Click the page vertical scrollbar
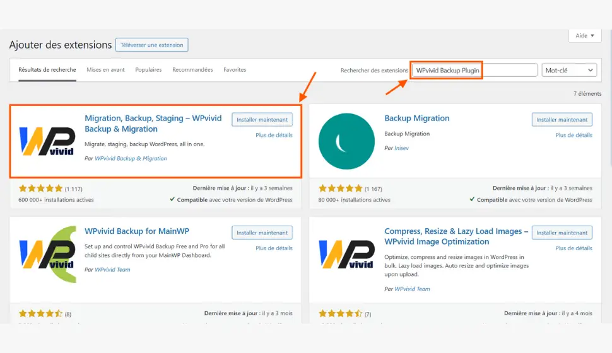The image size is (612, 353). [610, 98]
